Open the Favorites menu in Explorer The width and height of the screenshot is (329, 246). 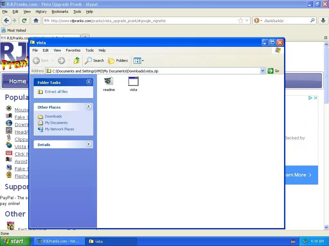pyautogui.click(x=73, y=50)
